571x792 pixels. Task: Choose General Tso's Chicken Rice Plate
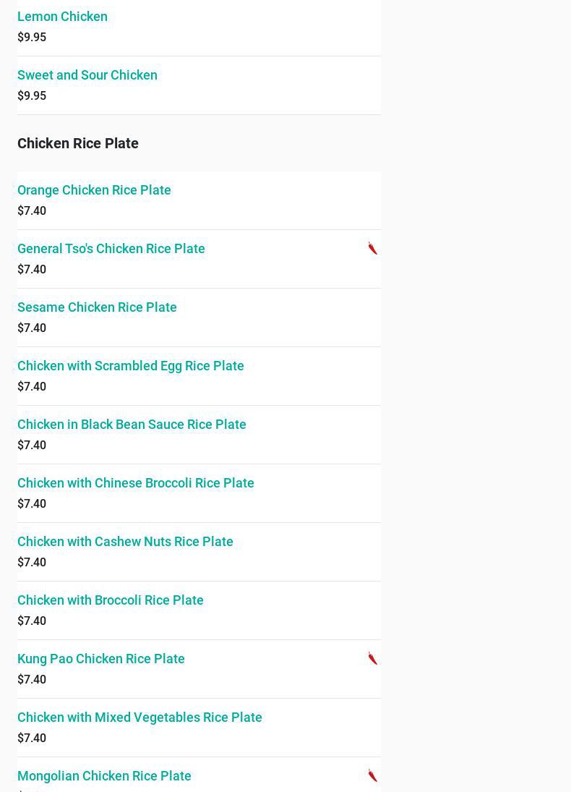click(111, 248)
